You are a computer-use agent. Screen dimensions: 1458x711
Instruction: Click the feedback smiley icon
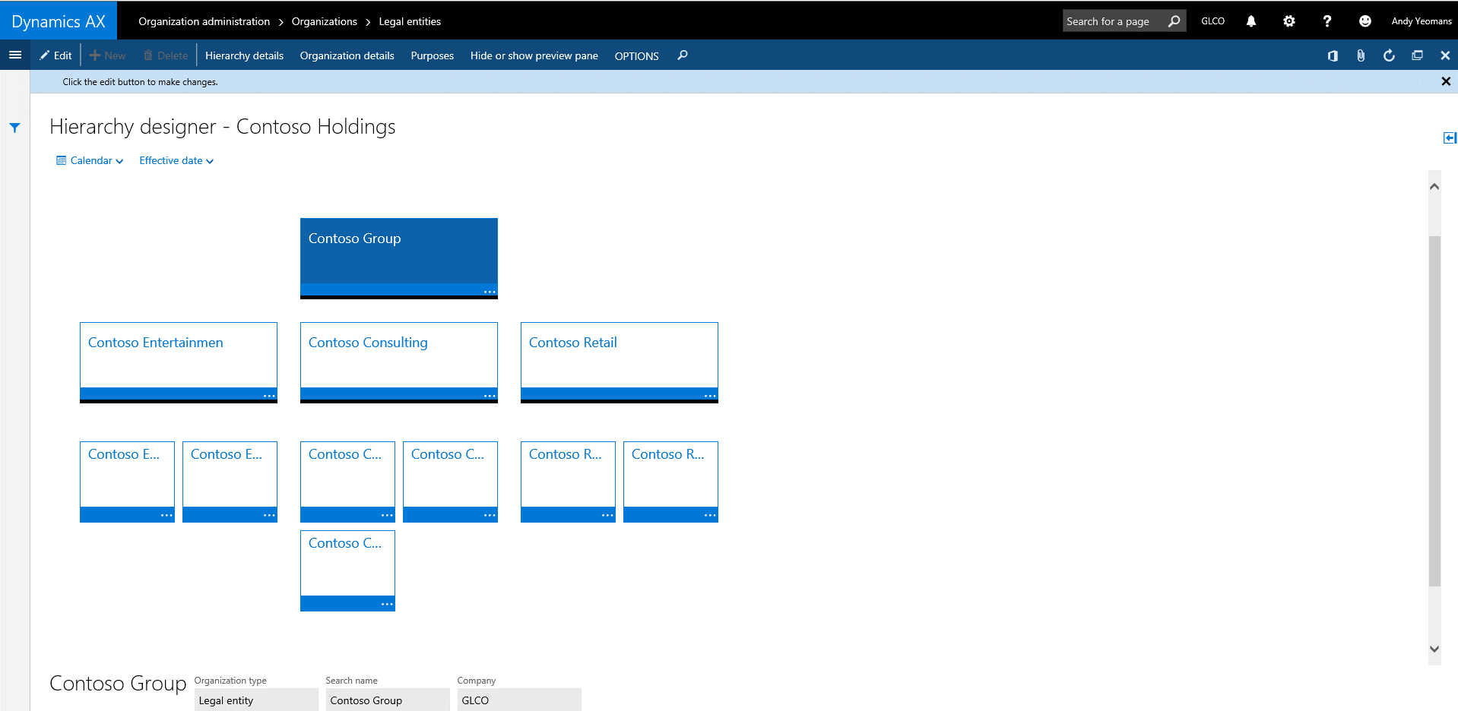point(1364,21)
